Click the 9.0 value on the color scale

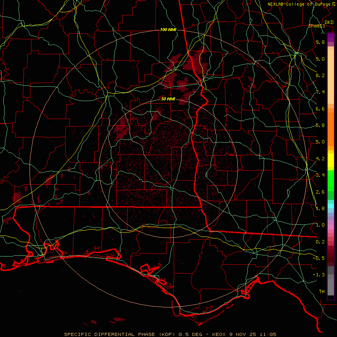[x=320, y=59]
